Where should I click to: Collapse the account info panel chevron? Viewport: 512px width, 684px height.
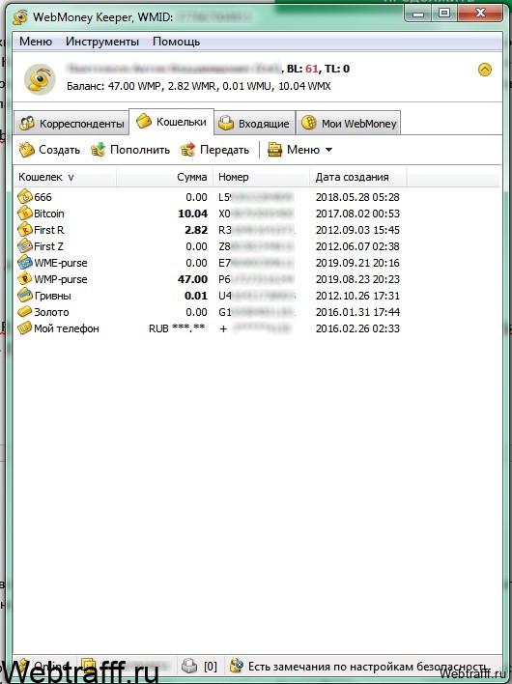point(485,70)
